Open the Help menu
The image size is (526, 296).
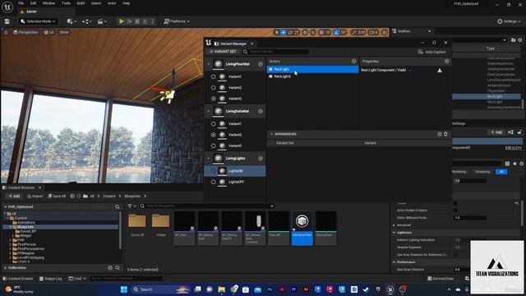[126, 3]
